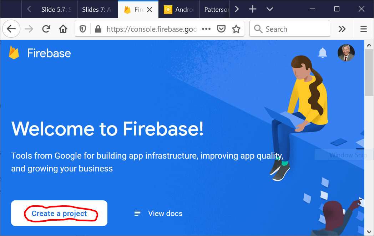Show tracking protection shield info
Viewport: 374px width, 236px height.
coord(83,29)
